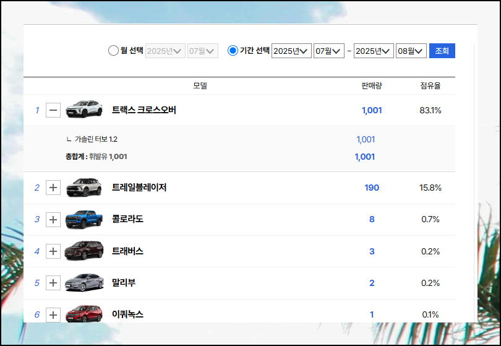Click the 모델 column header
The image size is (501, 346).
point(200,85)
